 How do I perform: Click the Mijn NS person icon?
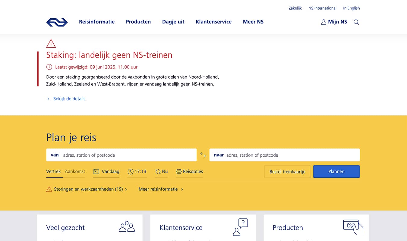[x=324, y=22]
